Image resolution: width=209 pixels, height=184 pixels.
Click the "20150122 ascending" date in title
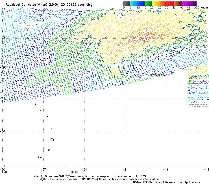click(77, 5)
